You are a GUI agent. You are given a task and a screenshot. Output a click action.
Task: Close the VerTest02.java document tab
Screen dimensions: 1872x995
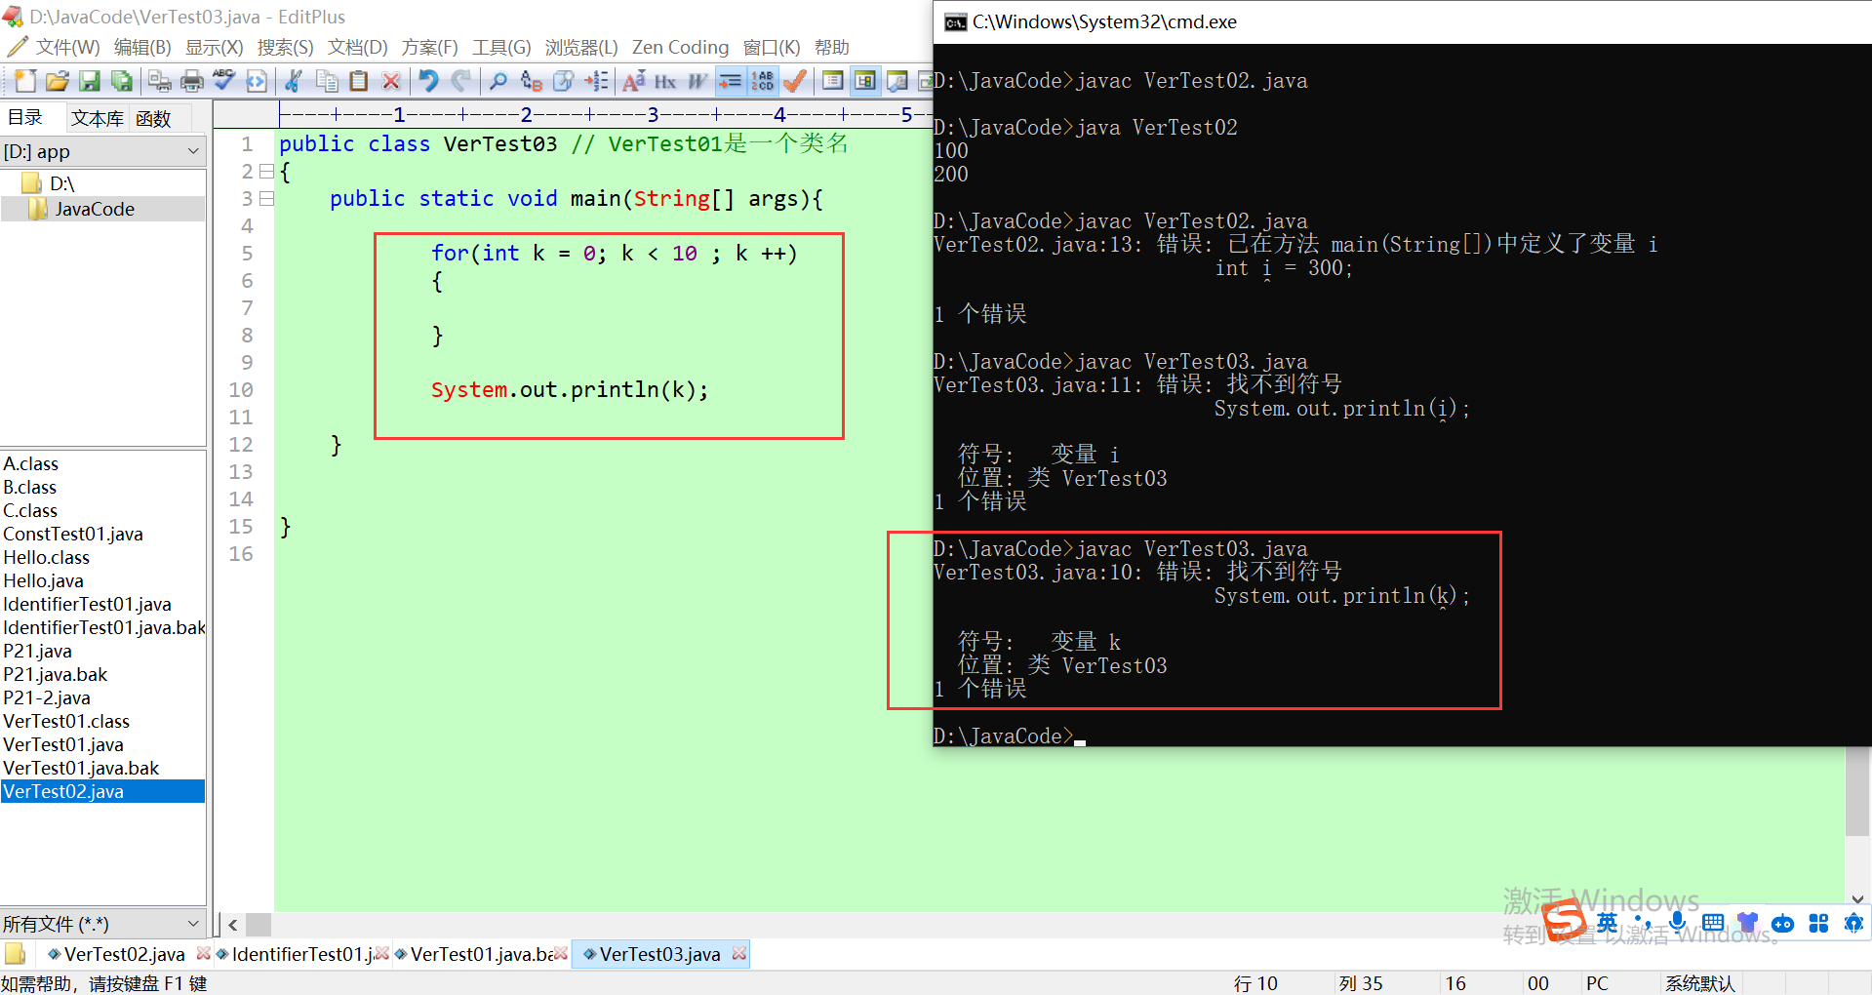tap(203, 954)
